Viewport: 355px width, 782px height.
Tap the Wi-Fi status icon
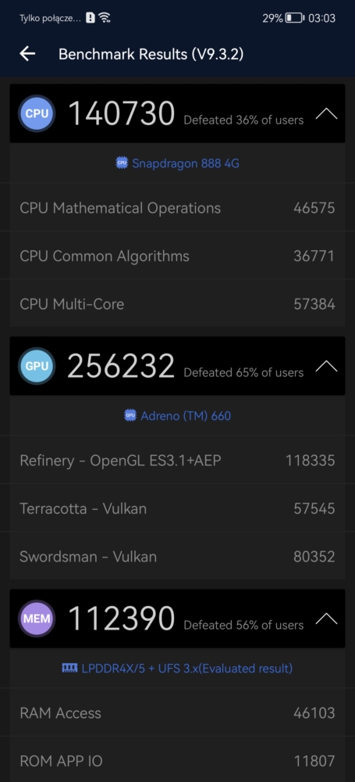click(x=104, y=19)
